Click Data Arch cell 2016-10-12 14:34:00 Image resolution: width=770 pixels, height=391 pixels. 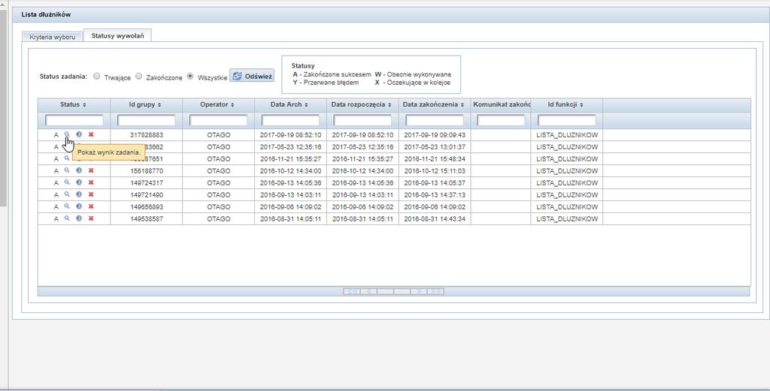click(291, 171)
